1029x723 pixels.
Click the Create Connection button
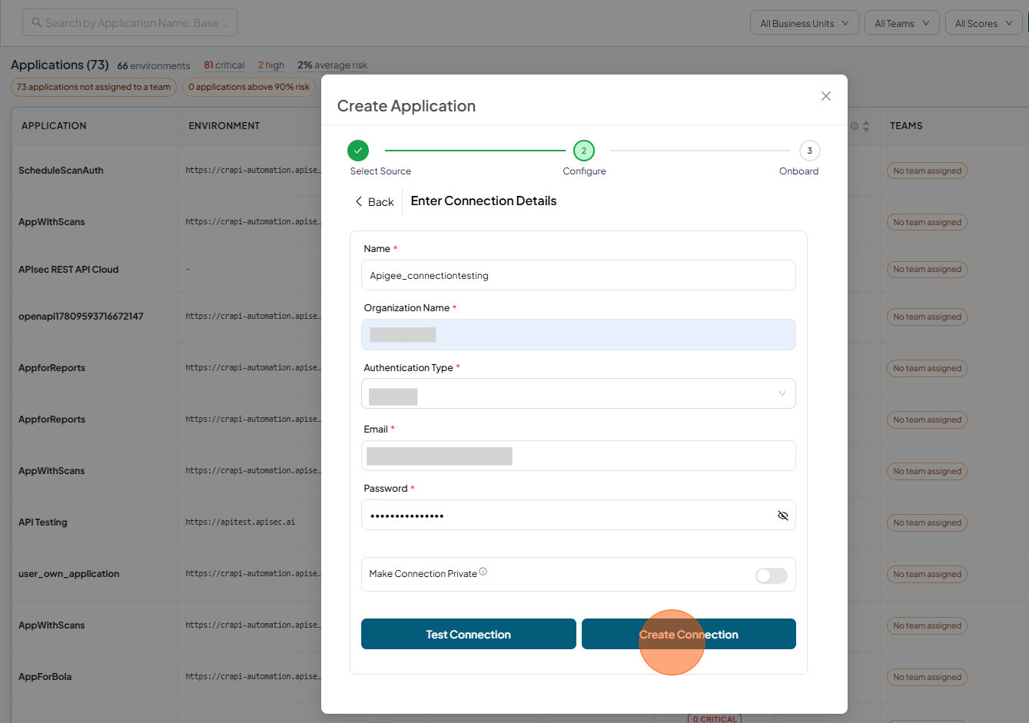(x=689, y=634)
